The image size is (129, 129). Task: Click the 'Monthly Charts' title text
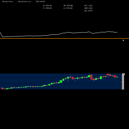click(x=7, y=2)
